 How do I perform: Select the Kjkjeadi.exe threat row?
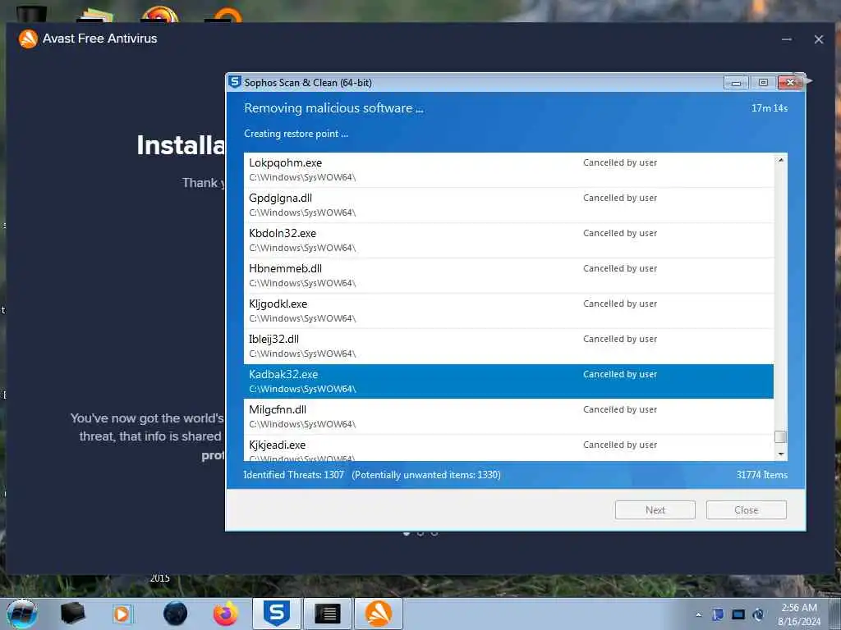coord(508,448)
